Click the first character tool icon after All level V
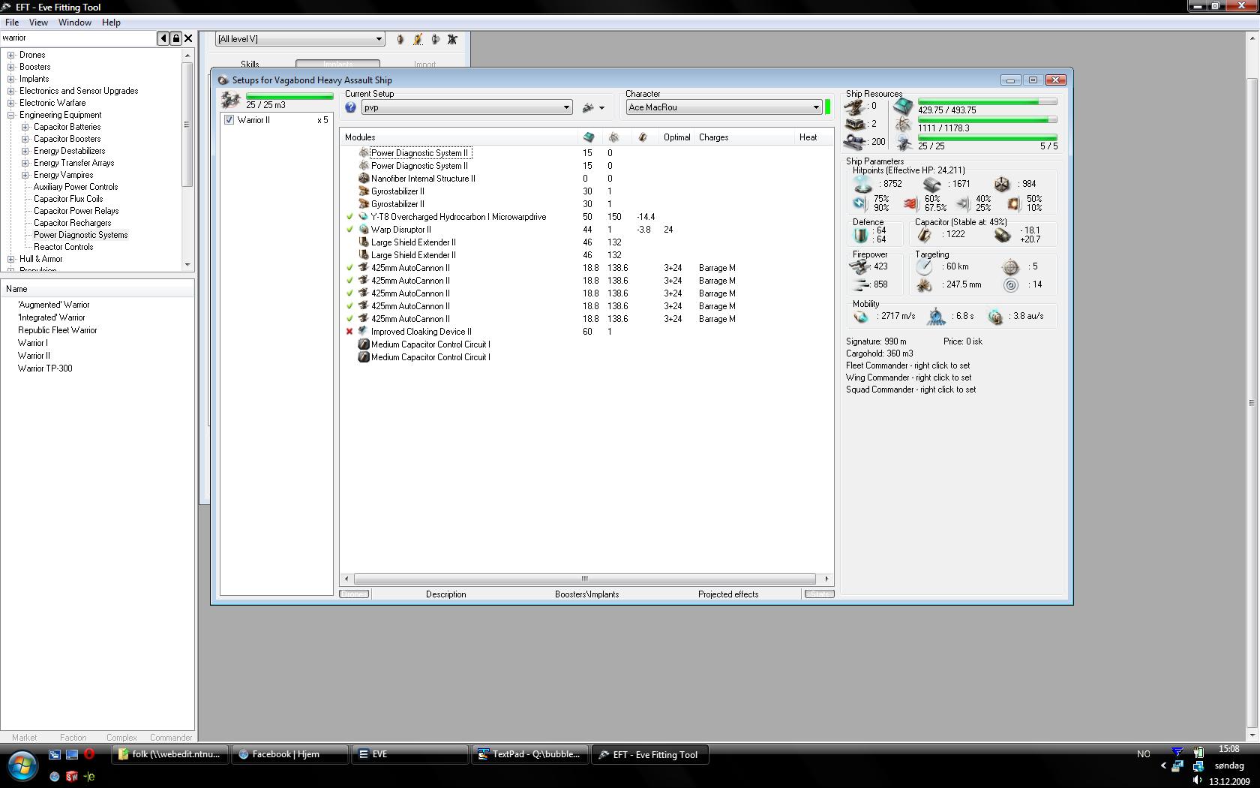The height and width of the screenshot is (788, 1260). [x=400, y=39]
